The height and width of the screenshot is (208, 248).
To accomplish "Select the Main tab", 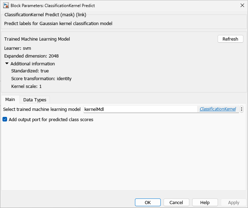I will [10, 100].
